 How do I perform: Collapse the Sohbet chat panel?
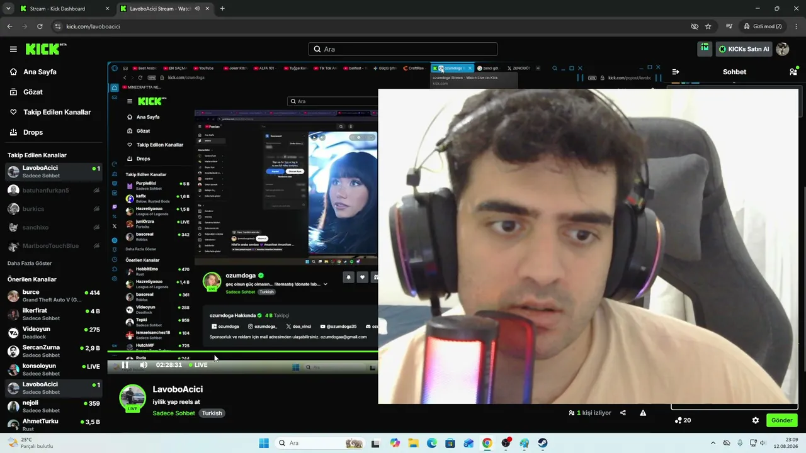676,72
